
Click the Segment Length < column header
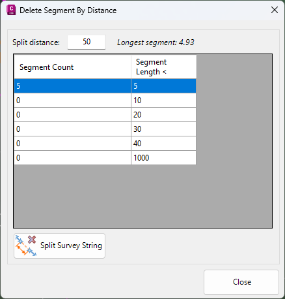[x=164, y=67]
